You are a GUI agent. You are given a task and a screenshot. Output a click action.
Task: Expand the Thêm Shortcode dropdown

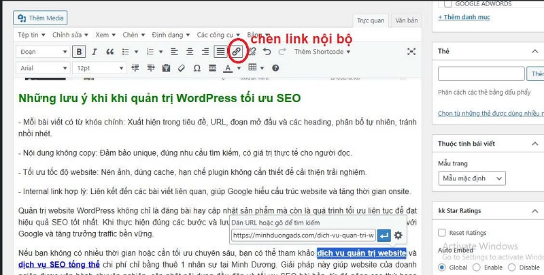coord(322,52)
